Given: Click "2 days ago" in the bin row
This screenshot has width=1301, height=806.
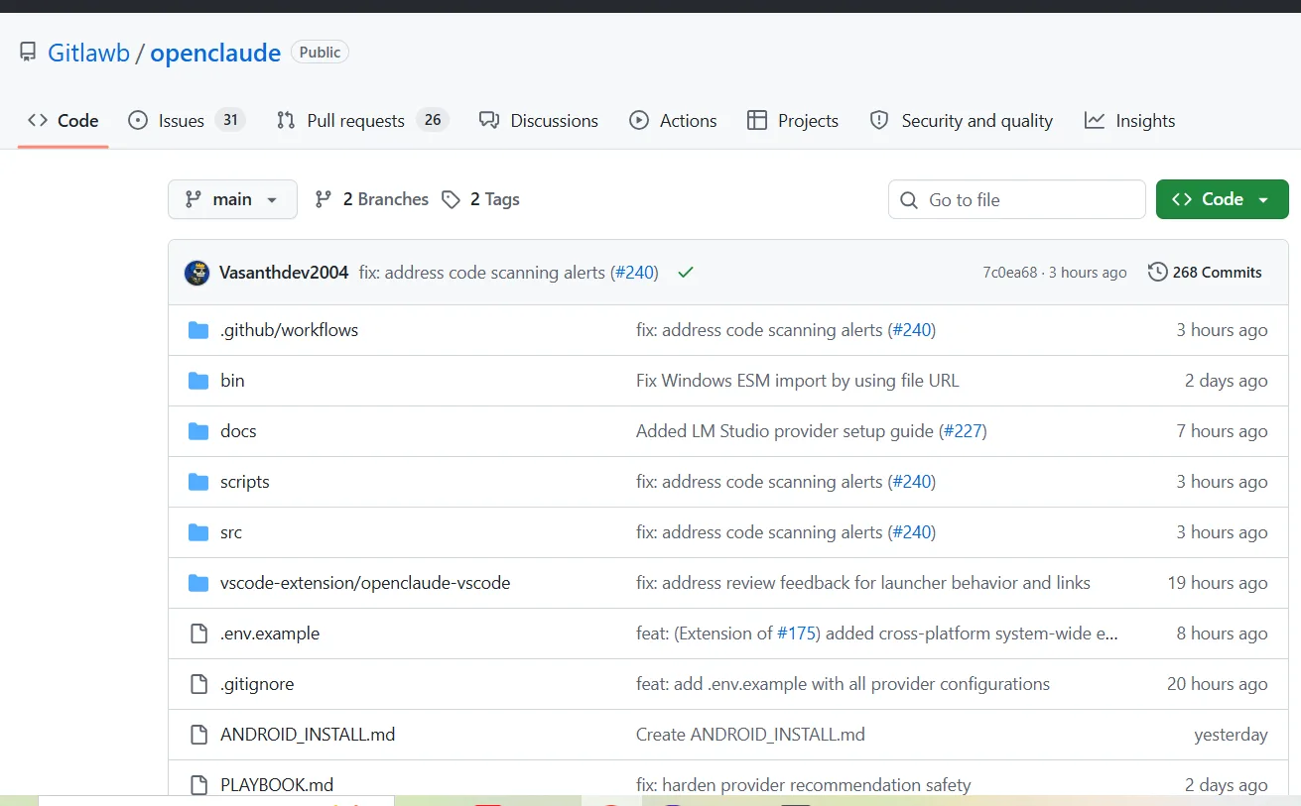Looking at the screenshot, I should [1227, 381].
